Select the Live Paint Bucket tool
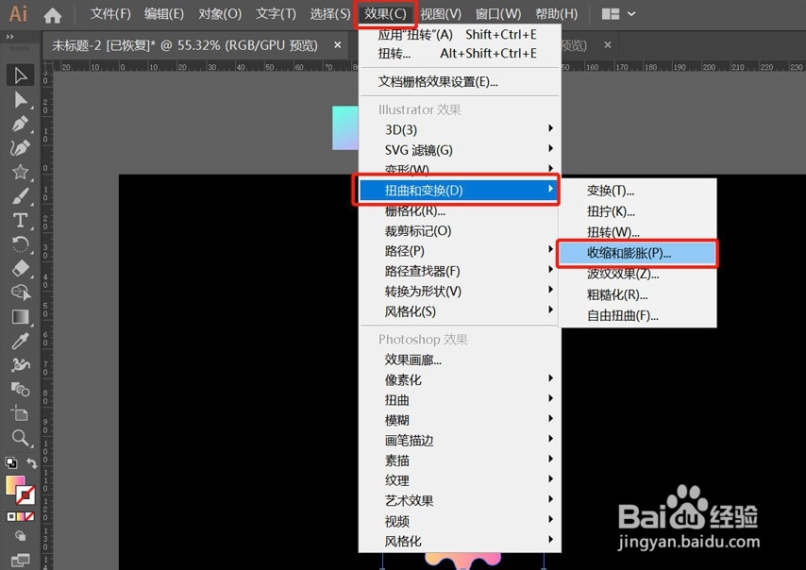Screen dimensions: 806x570 [x=21, y=389]
